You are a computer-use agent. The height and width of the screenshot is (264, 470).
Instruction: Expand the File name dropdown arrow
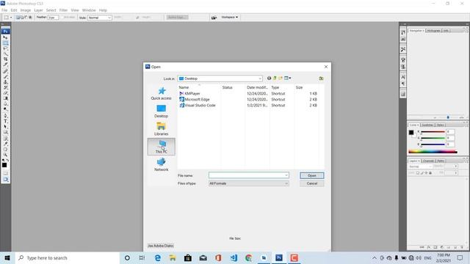pyautogui.click(x=286, y=175)
